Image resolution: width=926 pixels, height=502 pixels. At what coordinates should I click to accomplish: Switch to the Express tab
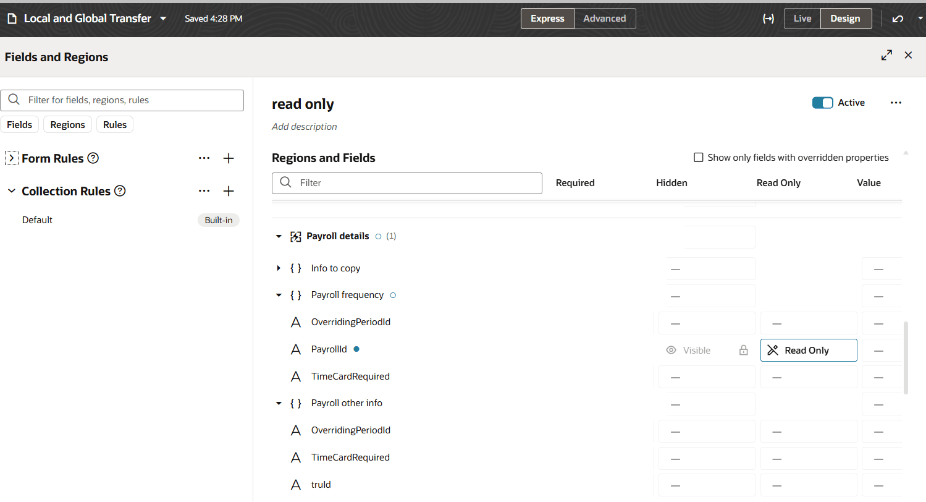[547, 19]
